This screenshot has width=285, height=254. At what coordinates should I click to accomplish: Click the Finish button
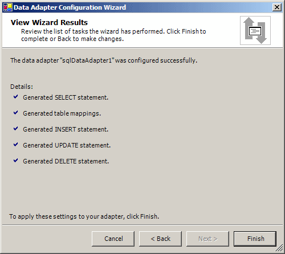[x=255, y=239]
